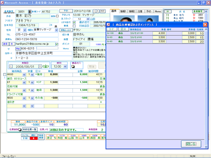This screenshot has height=158, width=211.
Task: Sort by コード in the stock dialog
Action: click(x=112, y=29)
